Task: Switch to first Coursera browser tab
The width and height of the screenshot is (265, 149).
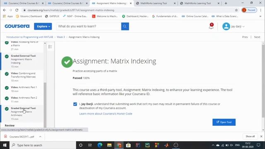Action: pyautogui.click(x=24, y=3)
